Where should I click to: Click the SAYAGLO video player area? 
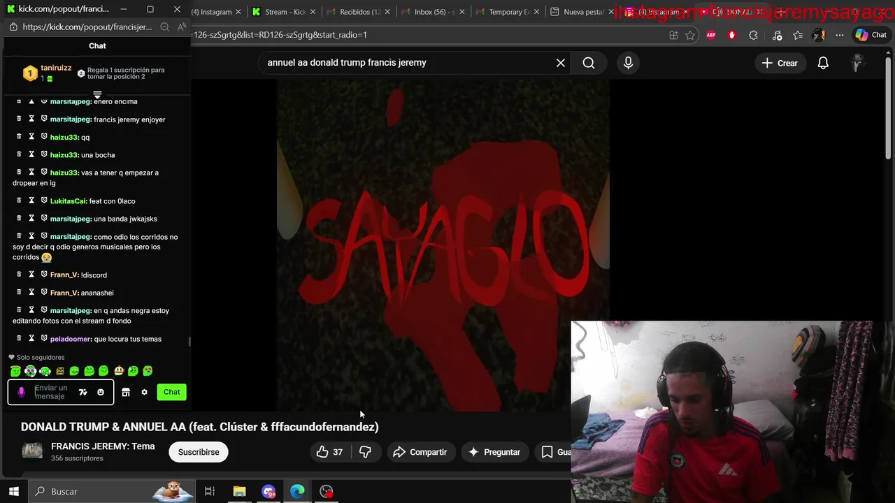pos(443,245)
